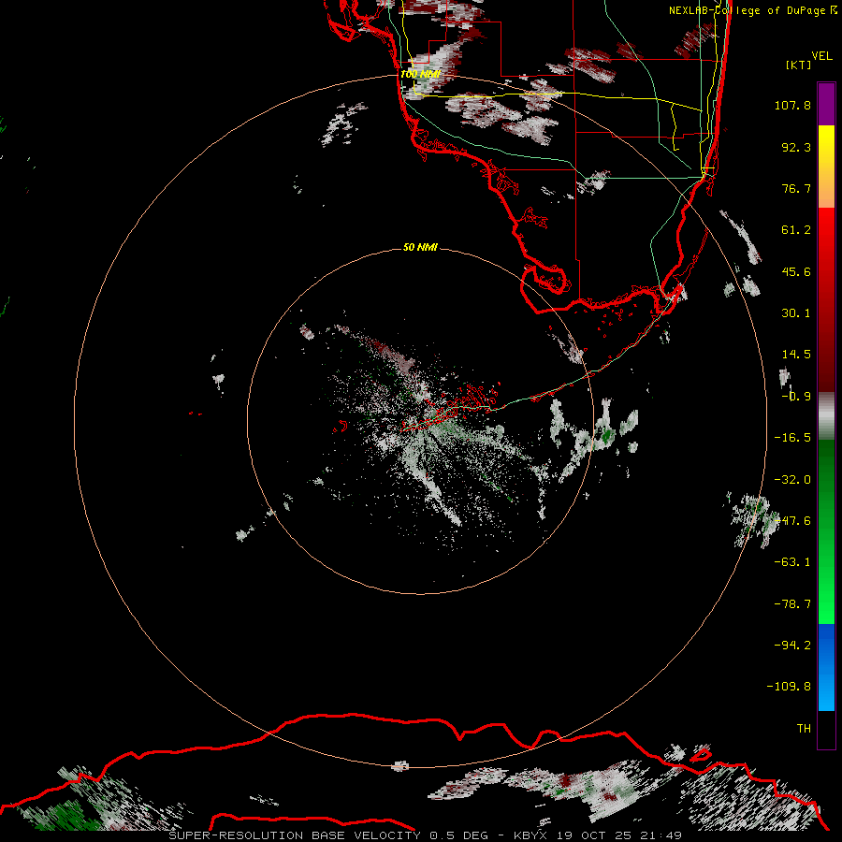The image size is (842, 842).
Task: Click the -63.1 legend value
Action: [x=792, y=562]
